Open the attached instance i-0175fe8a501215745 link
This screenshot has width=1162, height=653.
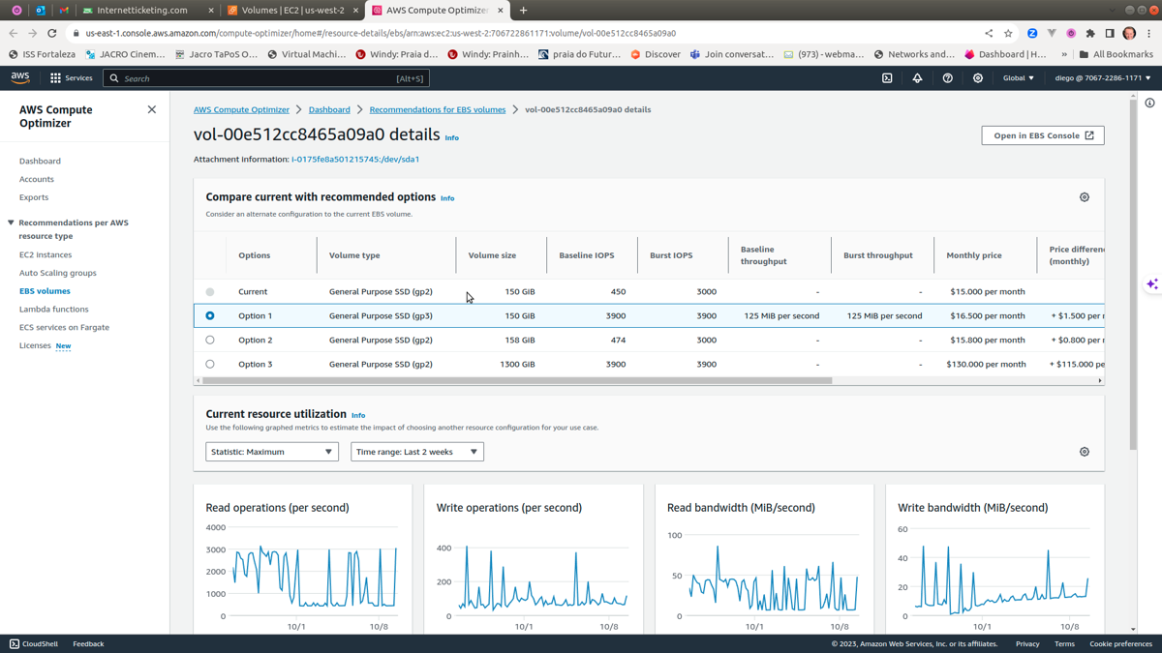(355, 160)
